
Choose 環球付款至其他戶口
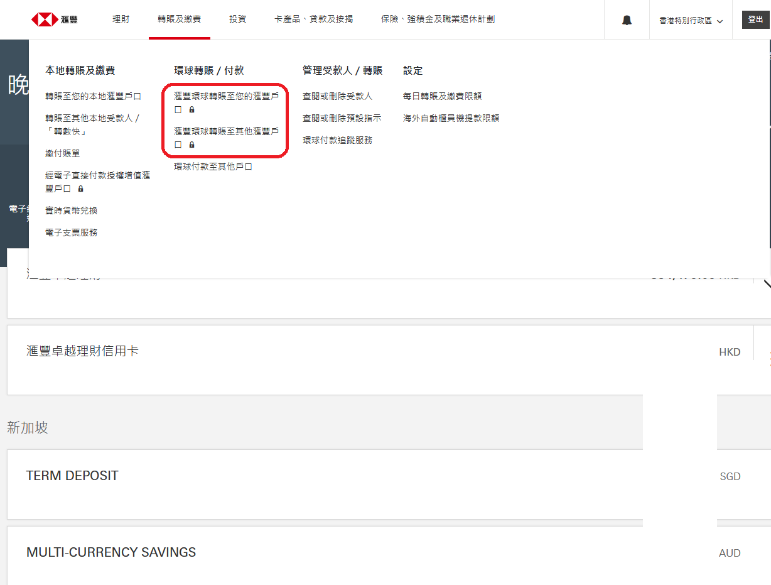coord(213,167)
